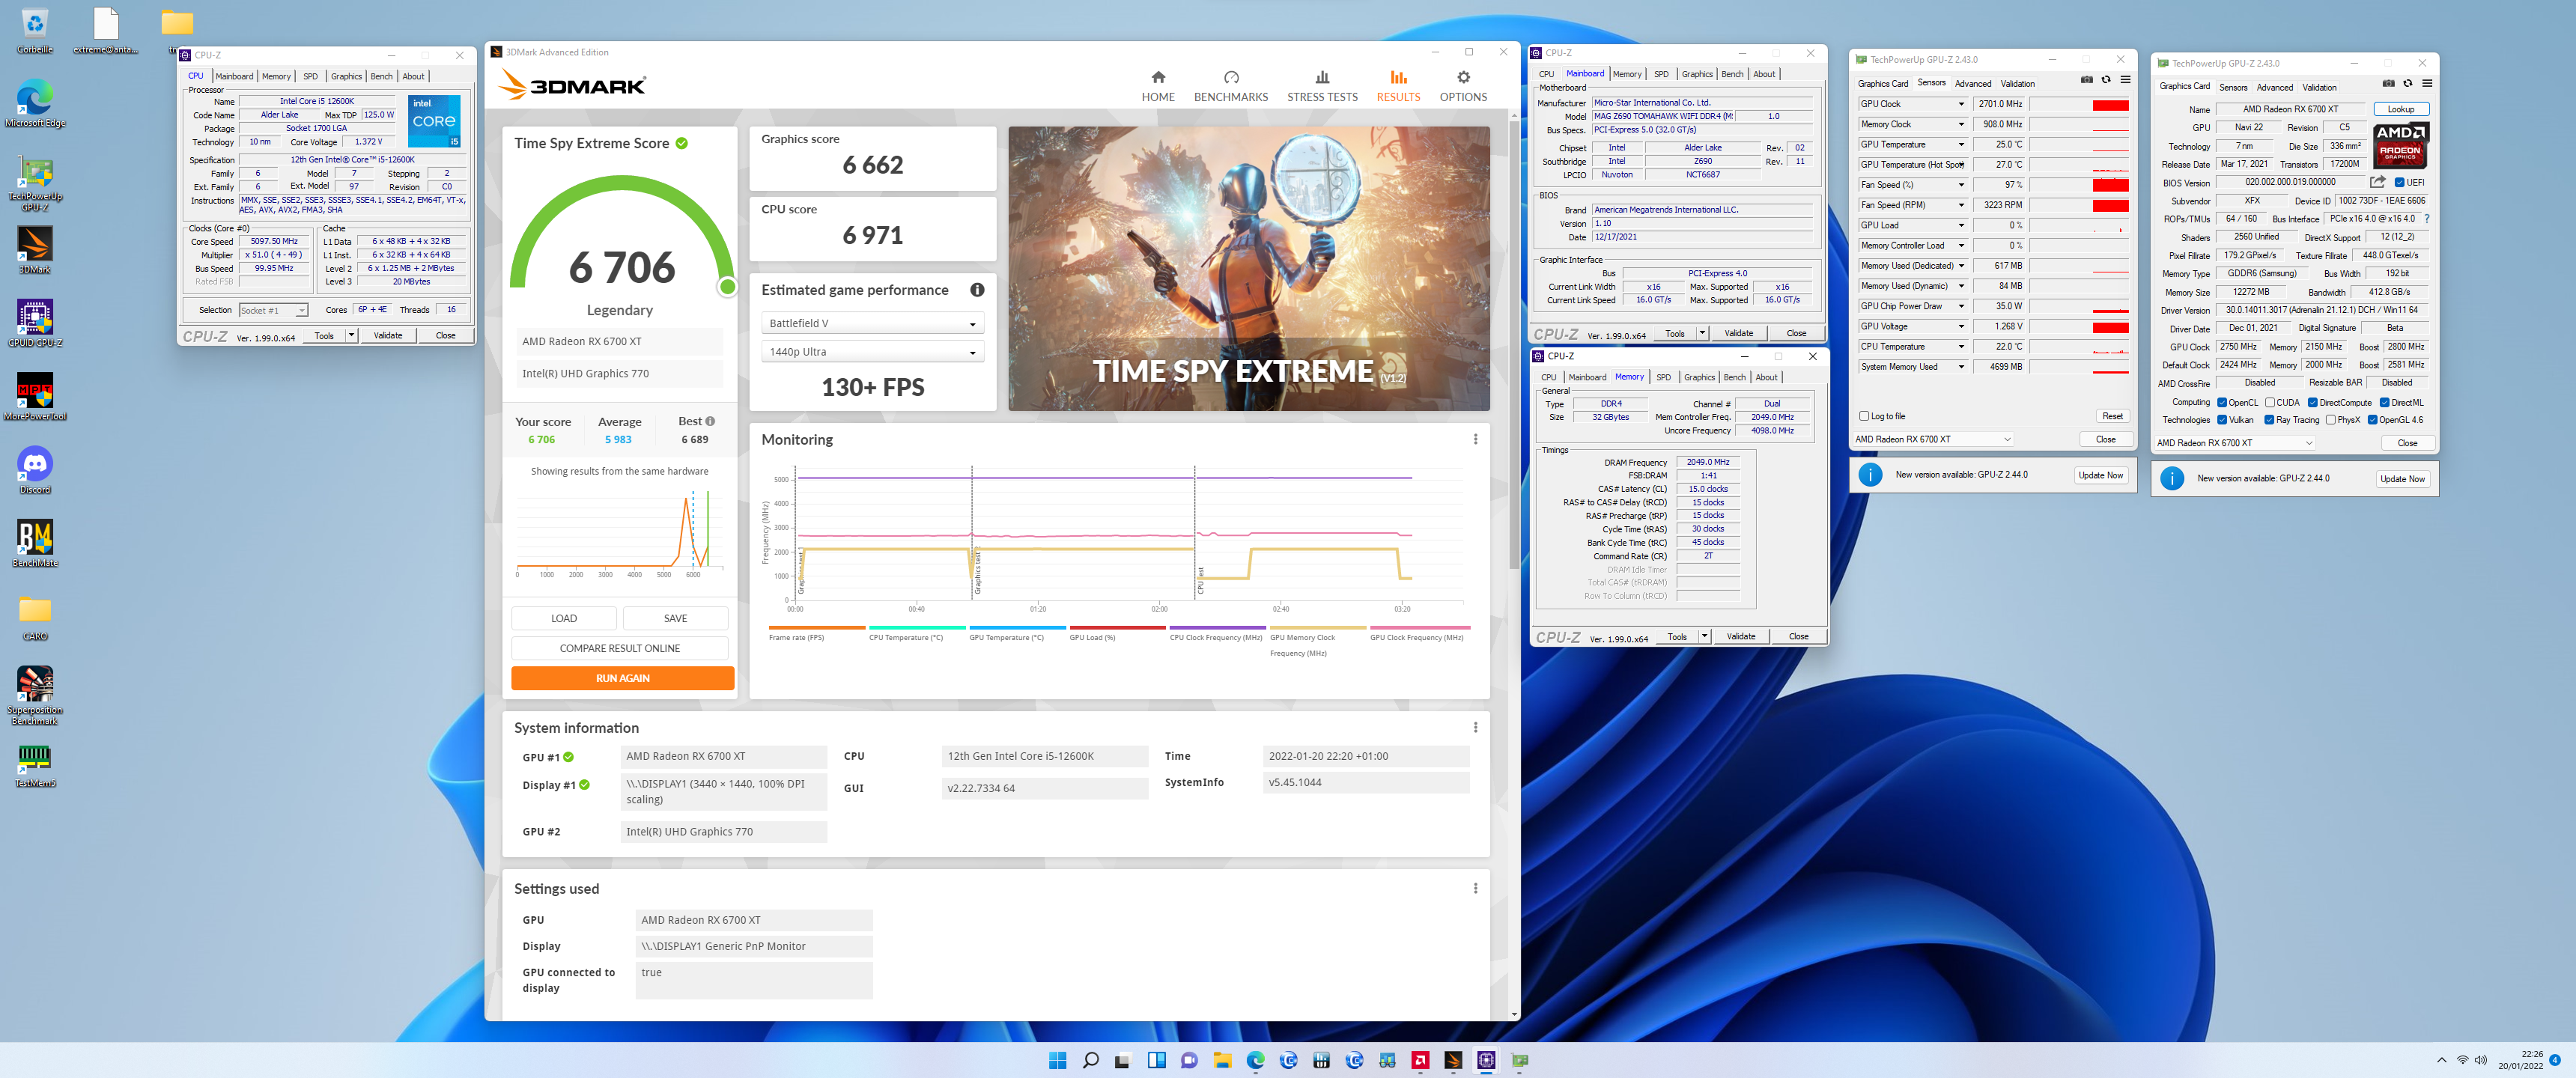Expand the GPU Clock sensor dropdown
Screen dimensions: 2576x1078
(1960, 104)
